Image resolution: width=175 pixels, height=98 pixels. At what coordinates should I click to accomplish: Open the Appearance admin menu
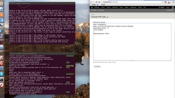tap(115, 7)
